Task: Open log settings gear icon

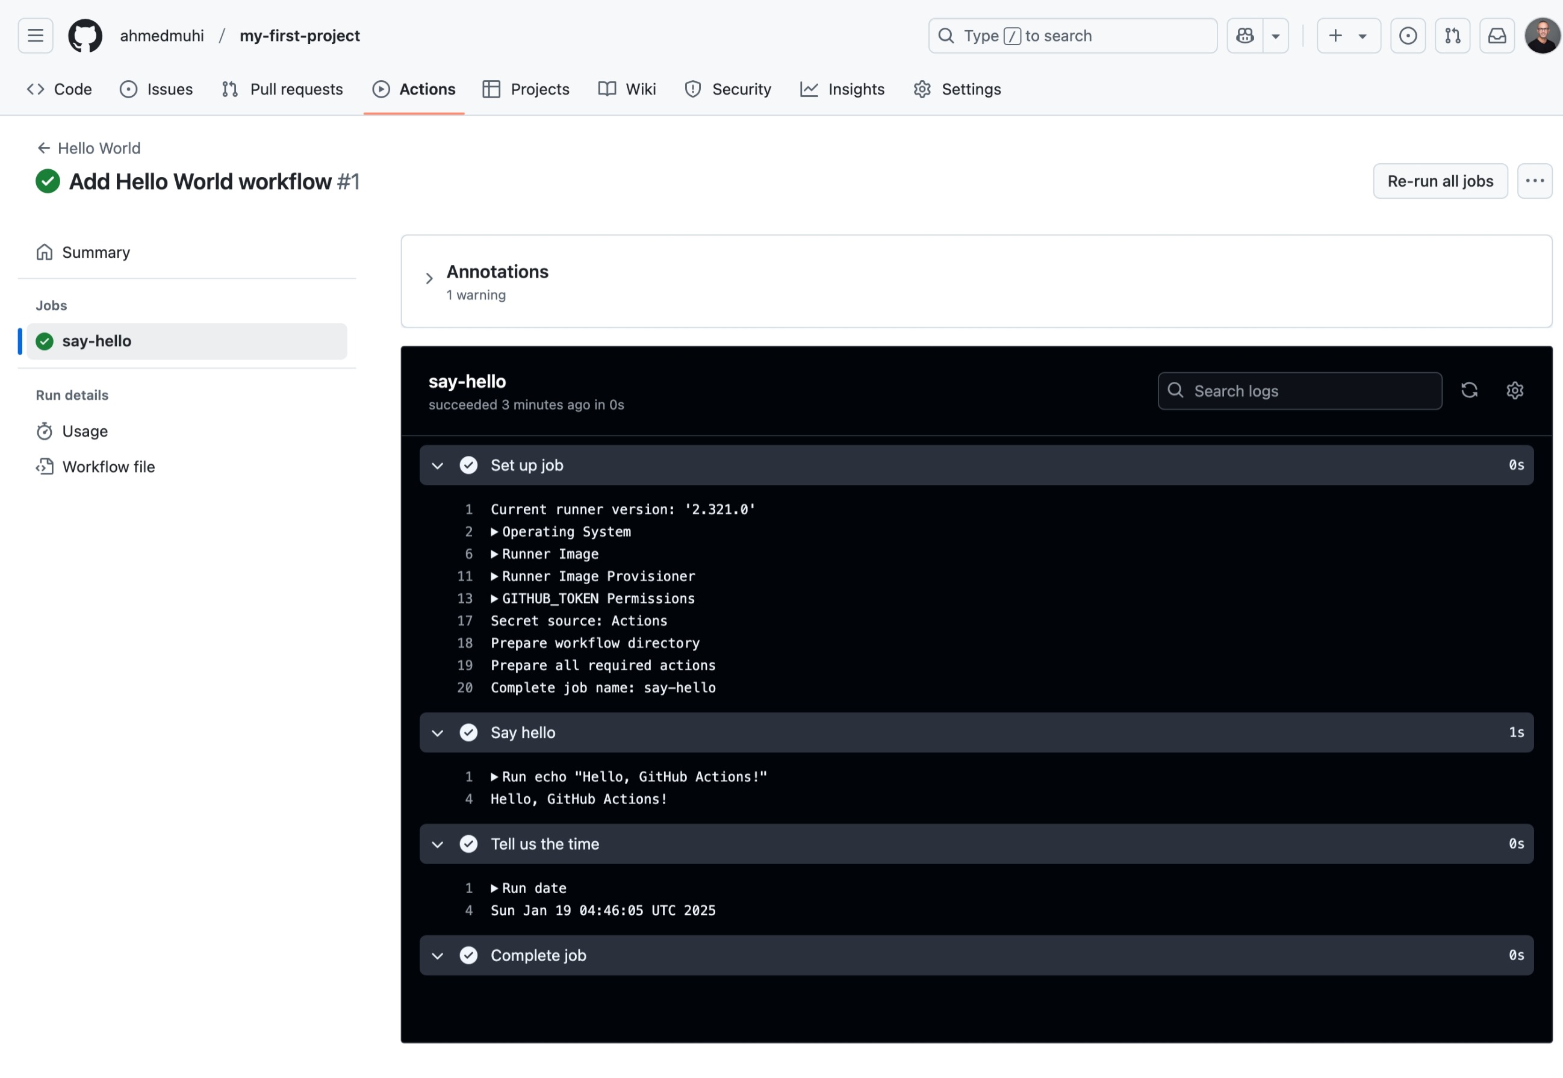Action: 1514,390
